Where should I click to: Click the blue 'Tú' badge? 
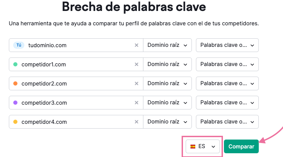pyautogui.click(x=19, y=45)
